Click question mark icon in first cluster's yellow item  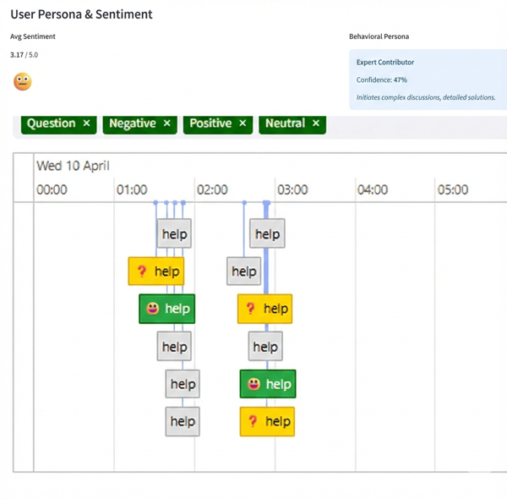(x=142, y=271)
